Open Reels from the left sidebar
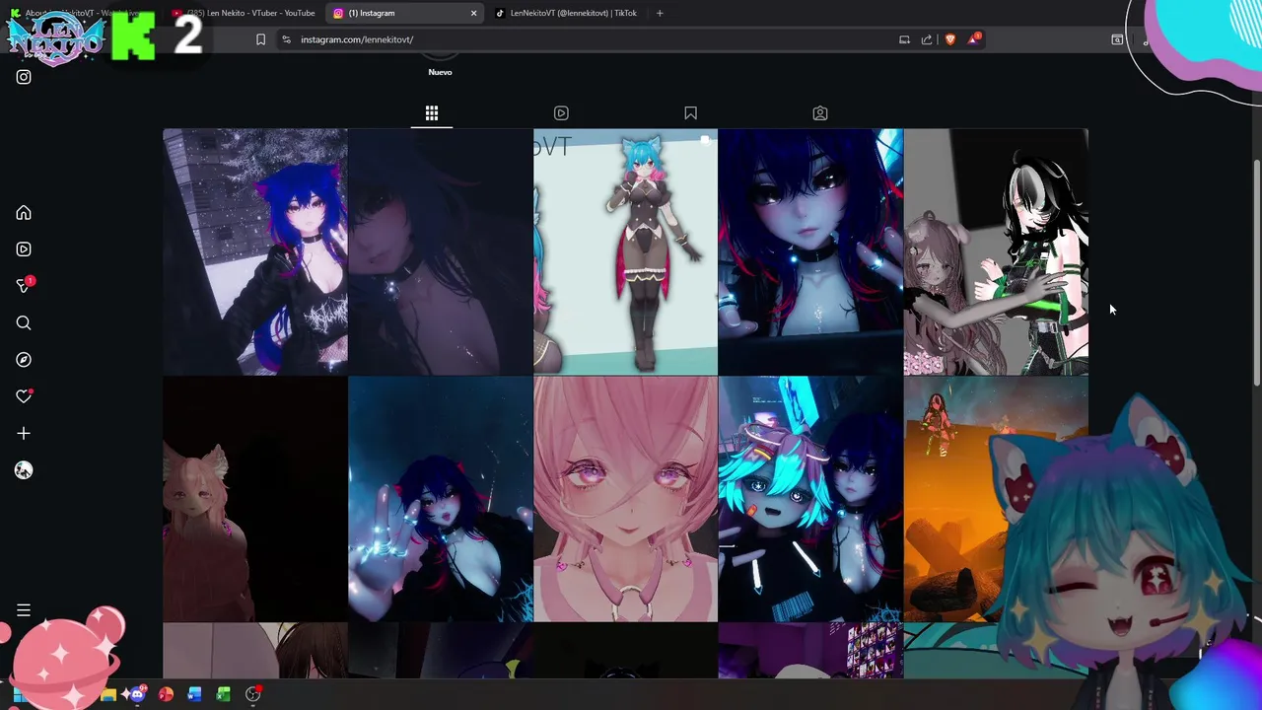The height and width of the screenshot is (710, 1262). pyautogui.click(x=24, y=249)
